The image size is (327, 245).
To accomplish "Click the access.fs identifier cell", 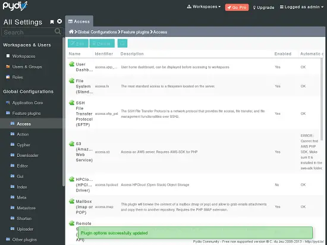I will [x=102, y=86].
